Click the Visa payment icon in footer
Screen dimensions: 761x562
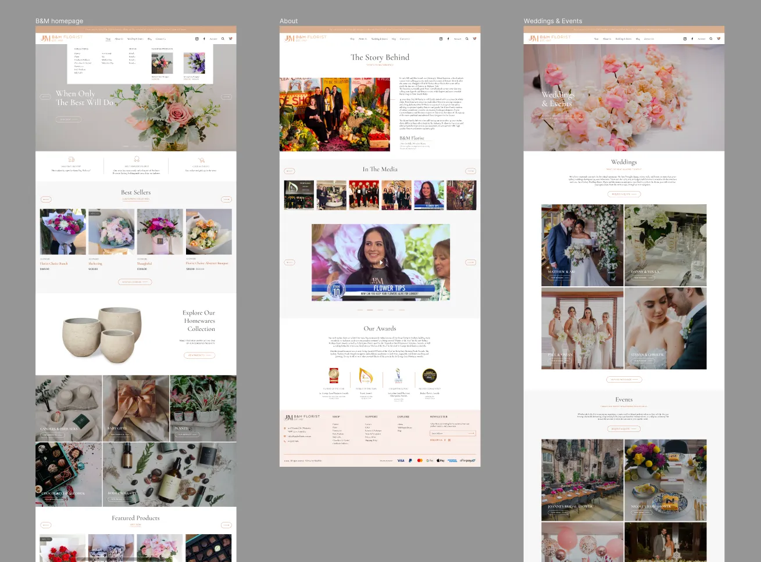coord(401,460)
